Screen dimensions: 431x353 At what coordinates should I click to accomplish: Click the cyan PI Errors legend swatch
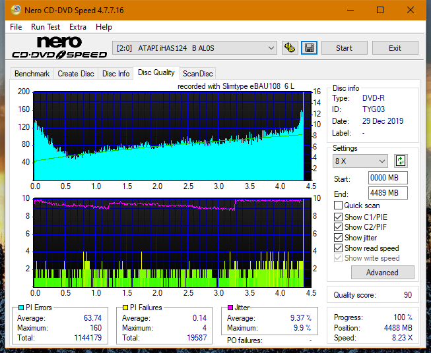coord(21,308)
